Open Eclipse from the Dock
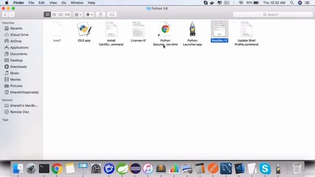The image size is (315, 177). (x=135, y=168)
